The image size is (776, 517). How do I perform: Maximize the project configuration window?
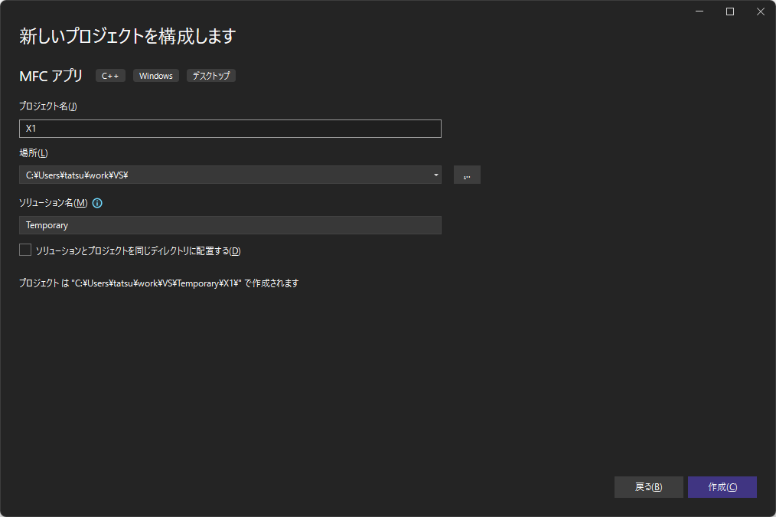pos(730,11)
